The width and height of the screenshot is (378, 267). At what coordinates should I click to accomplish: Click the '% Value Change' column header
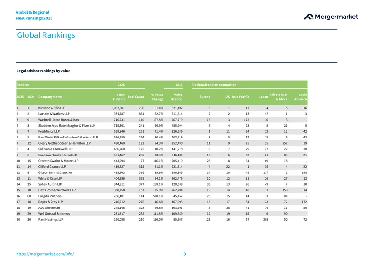157,97
